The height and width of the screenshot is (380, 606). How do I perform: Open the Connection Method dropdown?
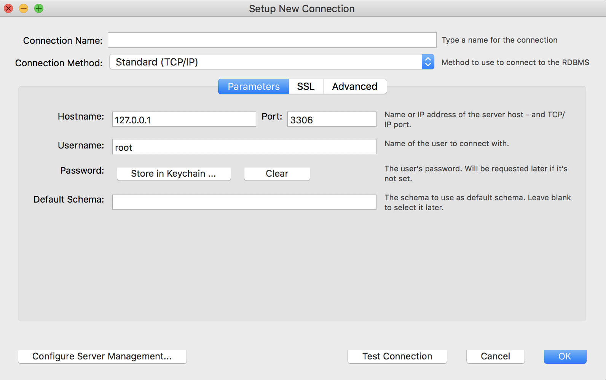click(x=272, y=62)
